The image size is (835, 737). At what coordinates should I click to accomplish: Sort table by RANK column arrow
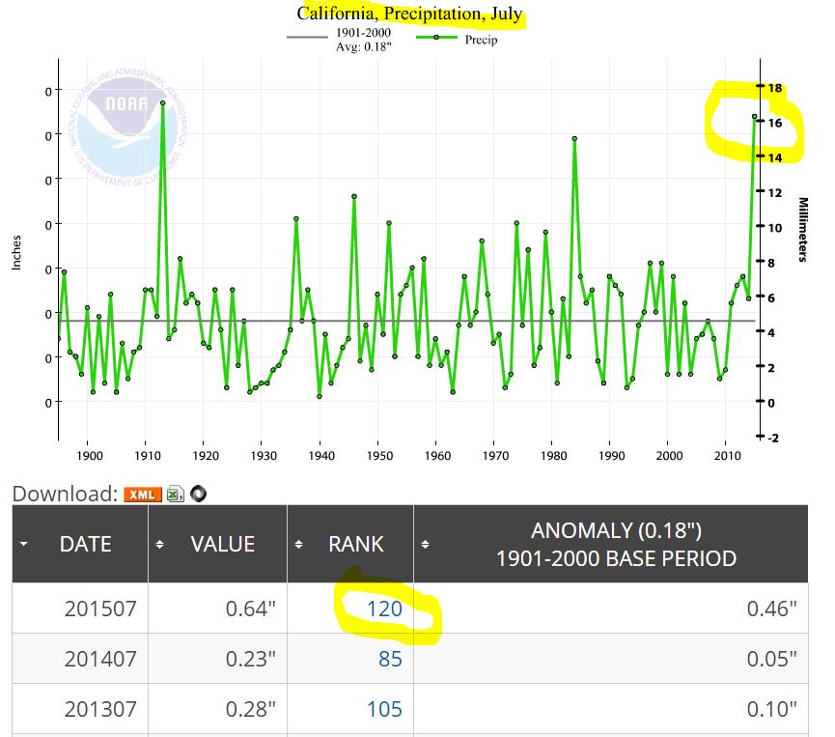299,545
